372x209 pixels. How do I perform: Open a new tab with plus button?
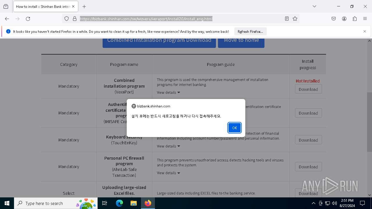coord(84,6)
